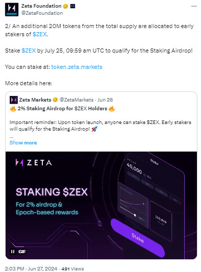The height and width of the screenshot is (272, 201).
Task: Open the tweet timestamp 2:03 PM Jun 27, 2024
Action: [x=31, y=269]
